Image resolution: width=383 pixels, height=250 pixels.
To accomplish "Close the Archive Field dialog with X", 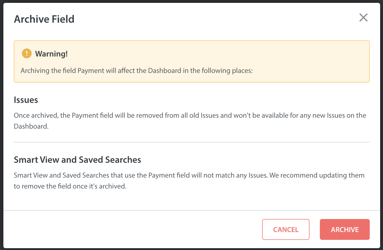I will tap(363, 17).
